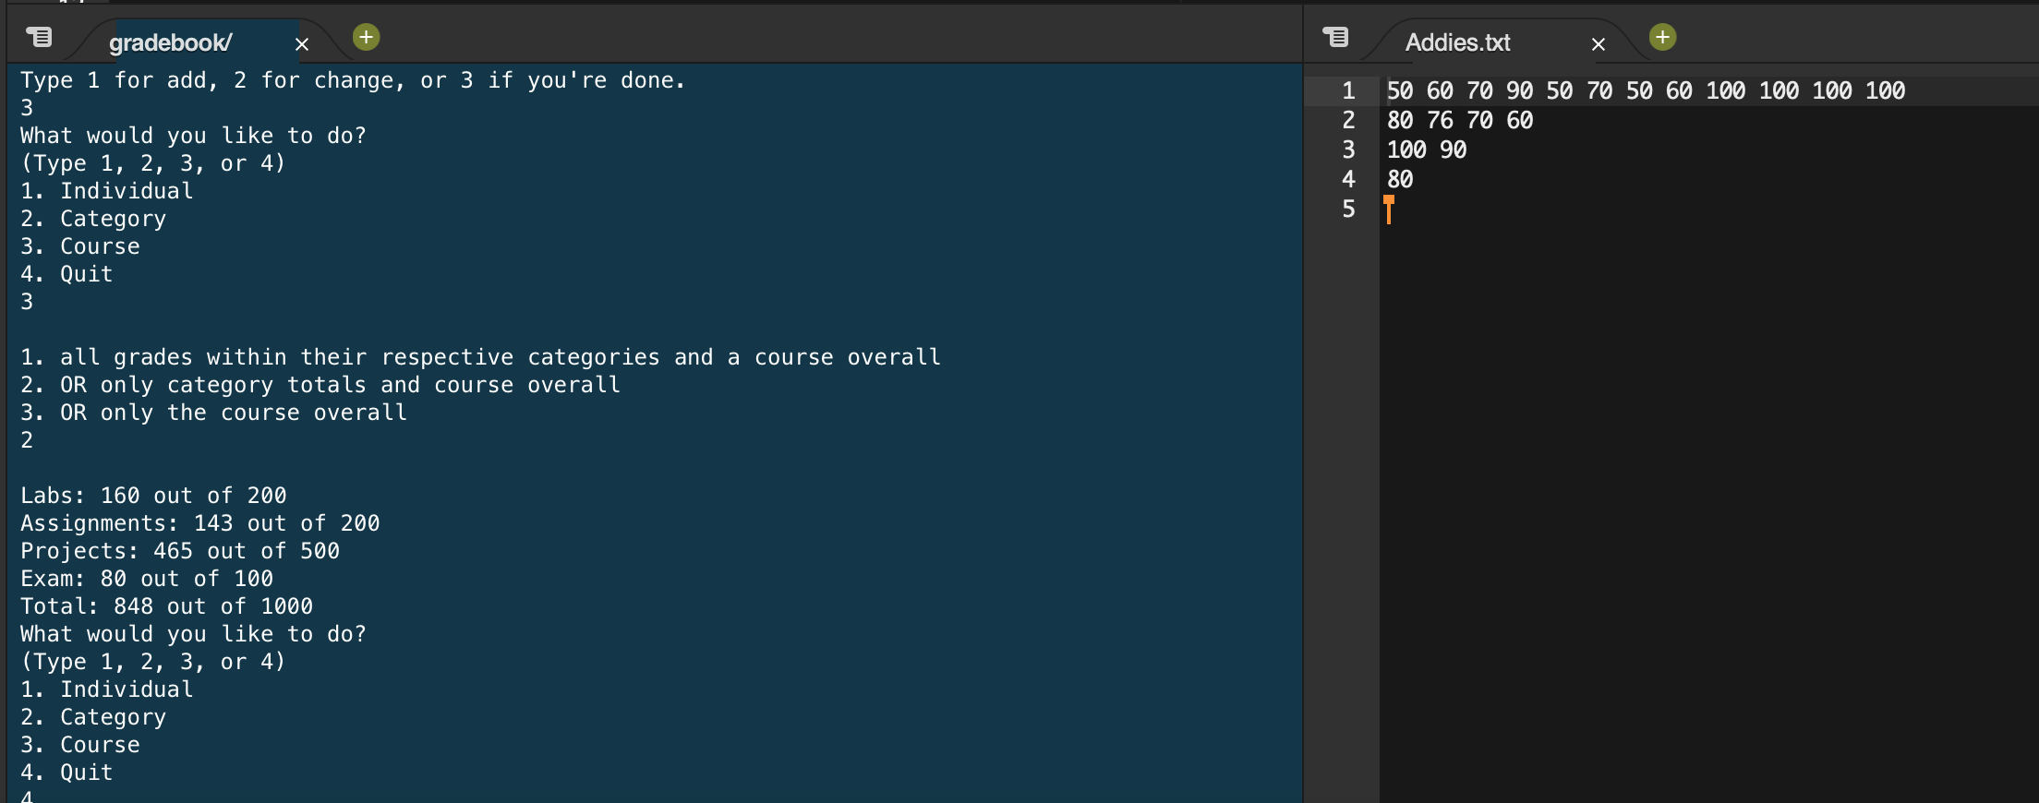Select the gradebook/ tab
The image size is (2039, 803).
171,42
